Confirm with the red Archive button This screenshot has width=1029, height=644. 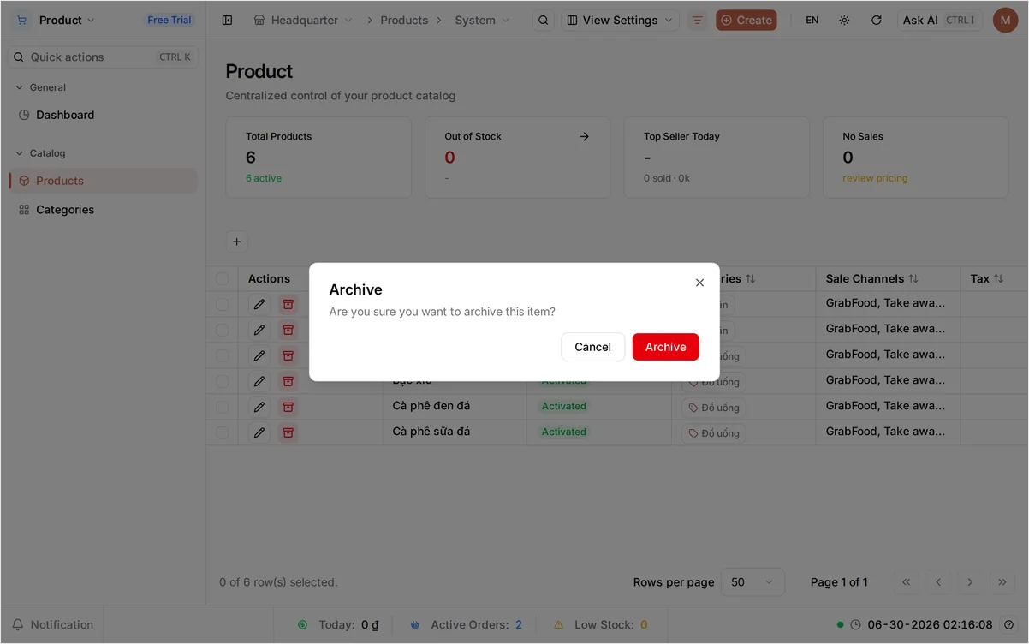[x=665, y=347]
